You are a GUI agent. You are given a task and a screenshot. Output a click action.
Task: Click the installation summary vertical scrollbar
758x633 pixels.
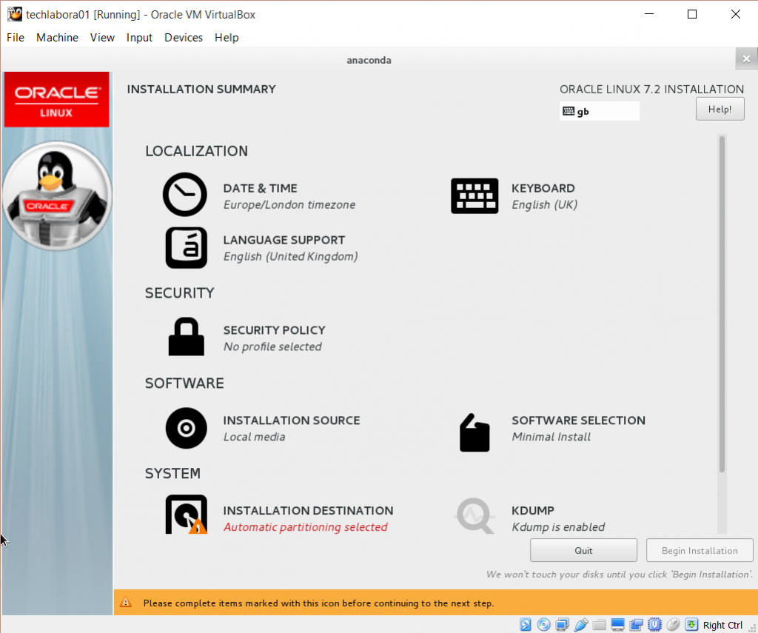click(x=722, y=304)
